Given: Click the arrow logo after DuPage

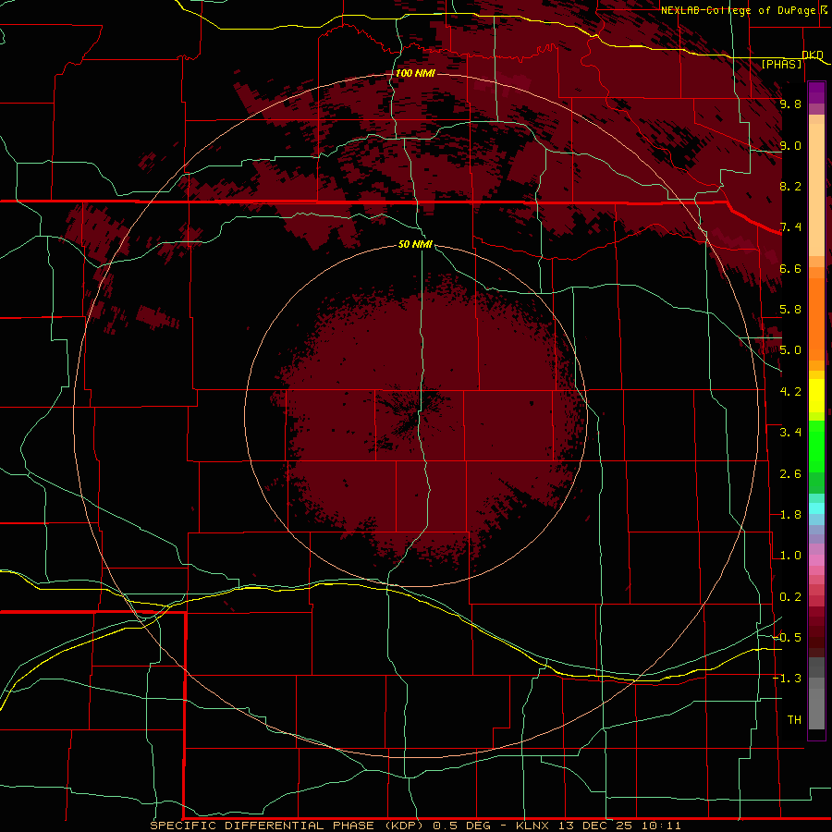Looking at the screenshot, I should [x=825, y=9].
